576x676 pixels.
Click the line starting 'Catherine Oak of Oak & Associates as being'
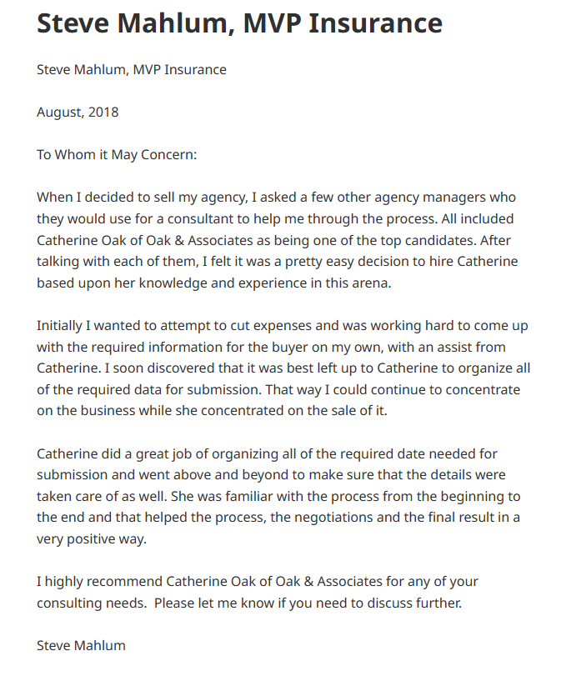click(274, 241)
